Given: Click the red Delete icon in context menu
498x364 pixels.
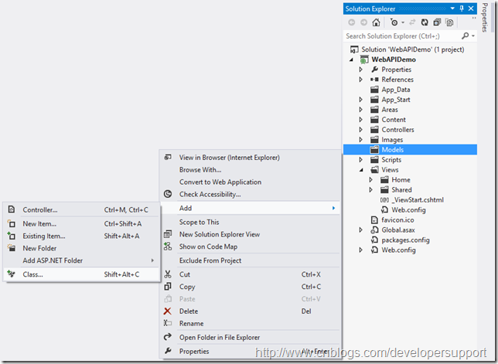Looking at the screenshot, I should (x=168, y=311).
